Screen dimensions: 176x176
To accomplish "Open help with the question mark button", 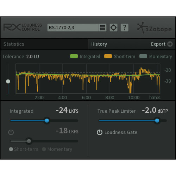I will point(125,27).
